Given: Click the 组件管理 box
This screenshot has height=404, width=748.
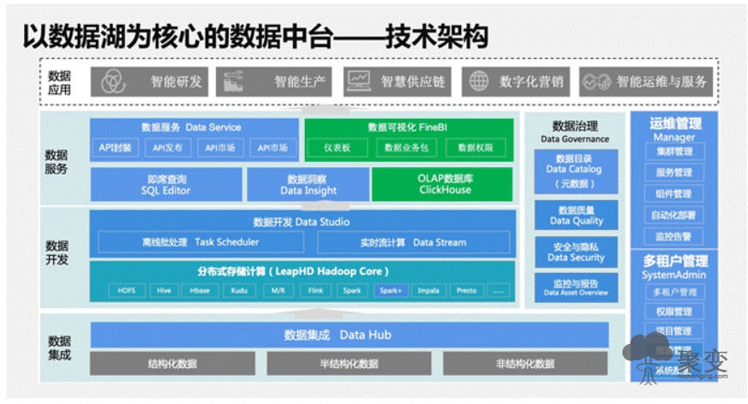Looking at the screenshot, I should pos(674,194).
